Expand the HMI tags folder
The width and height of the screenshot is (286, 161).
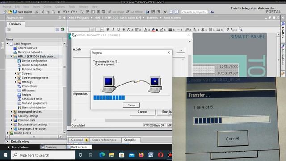[x=16, y=82]
